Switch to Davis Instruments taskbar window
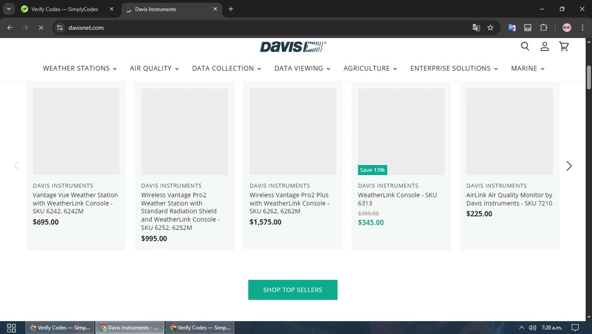Screen dimensions: 592x334 [130, 328]
